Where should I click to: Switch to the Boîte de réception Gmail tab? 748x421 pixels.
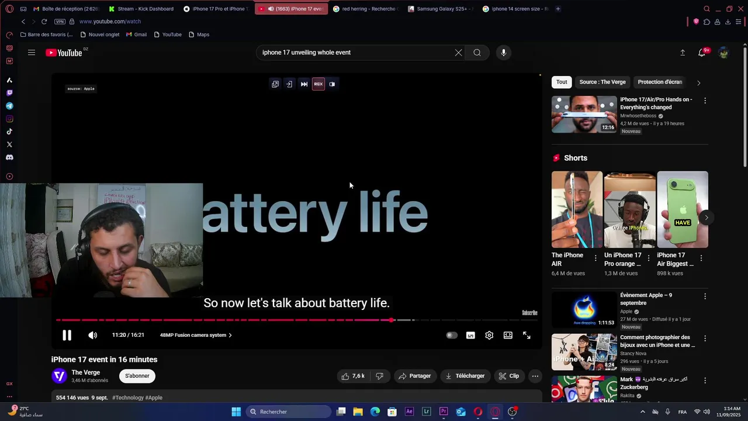[x=66, y=9]
